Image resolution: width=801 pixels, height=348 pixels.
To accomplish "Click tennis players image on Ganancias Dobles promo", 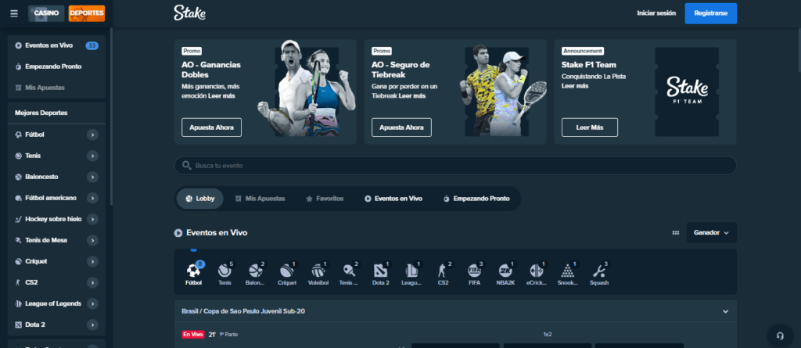I will 307,88.
